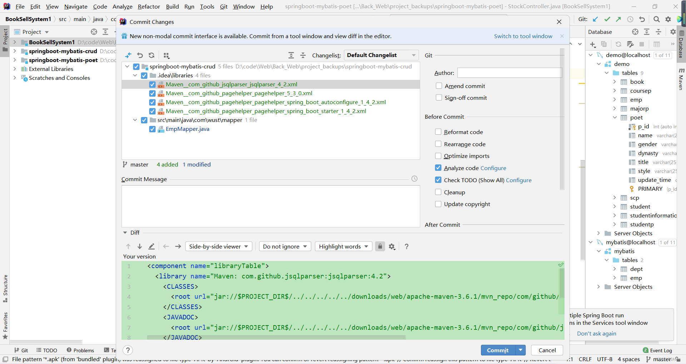Click Git update project arrow icon

[595, 19]
